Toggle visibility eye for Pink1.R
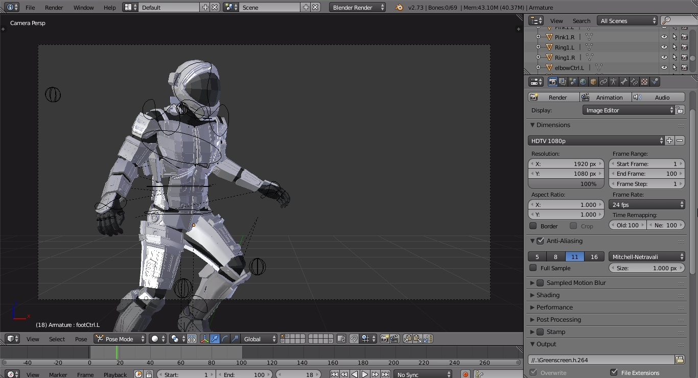Screen dimensions: 698x378 tap(664, 37)
